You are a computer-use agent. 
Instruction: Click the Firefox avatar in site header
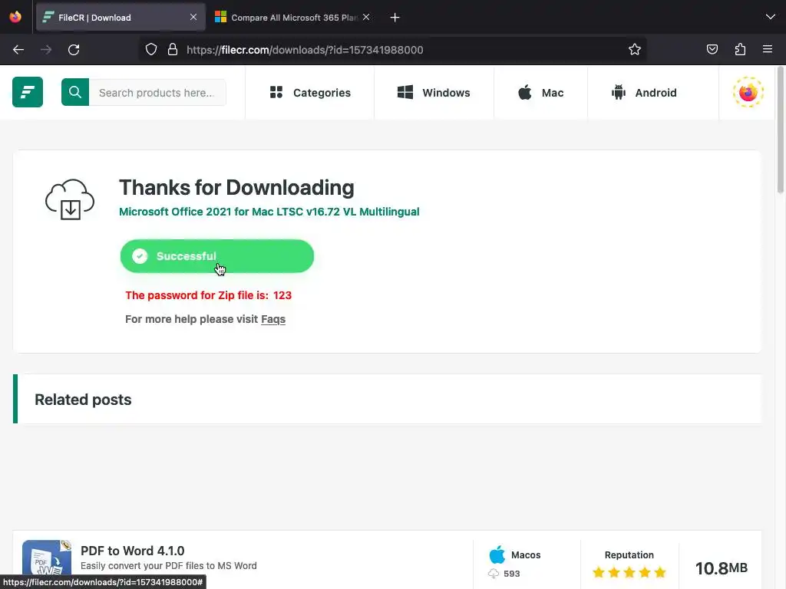coord(748,92)
